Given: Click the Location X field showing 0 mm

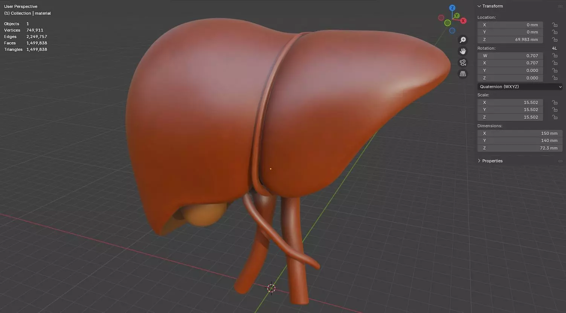Looking at the screenshot, I should point(510,25).
